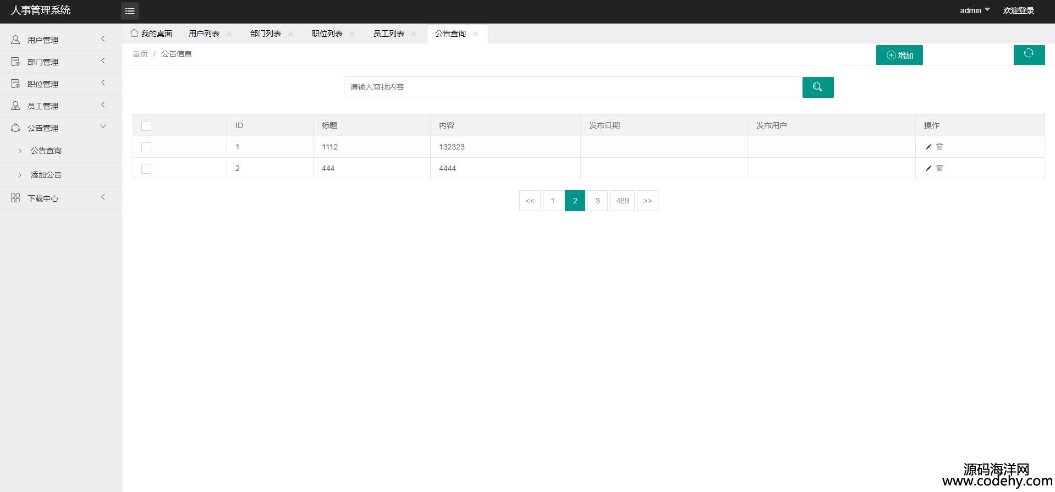Expand 部门管理 with its chevron
The height and width of the screenshot is (492, 1055).
103,61
